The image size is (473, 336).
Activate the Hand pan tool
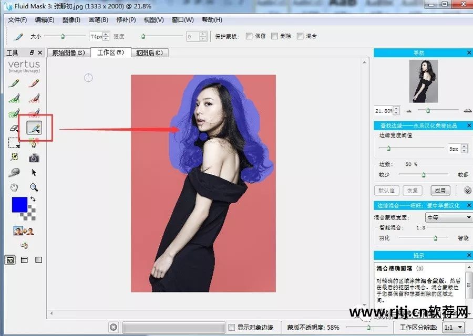(x=15, y=186)
